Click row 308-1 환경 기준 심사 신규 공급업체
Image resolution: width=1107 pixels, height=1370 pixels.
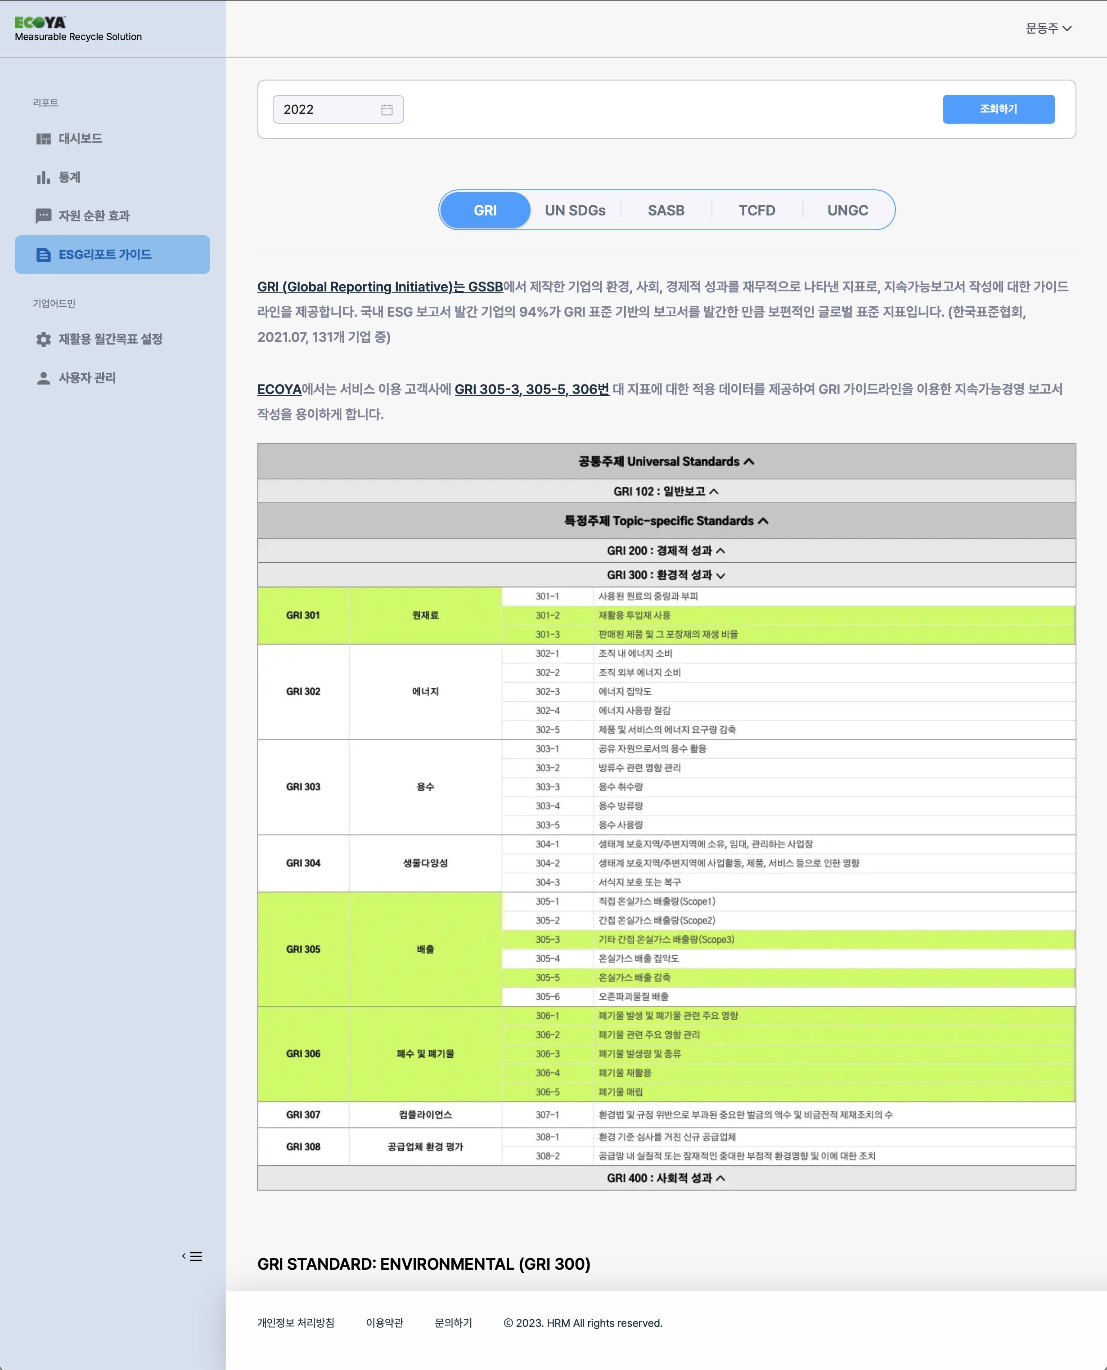pyautogui.click(x=789, y=1137)
